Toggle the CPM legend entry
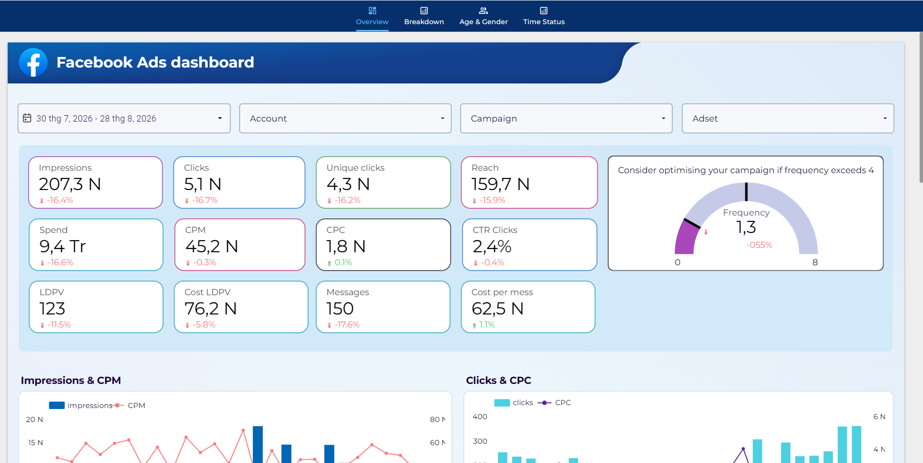923x463 pixels. (129, 405)
